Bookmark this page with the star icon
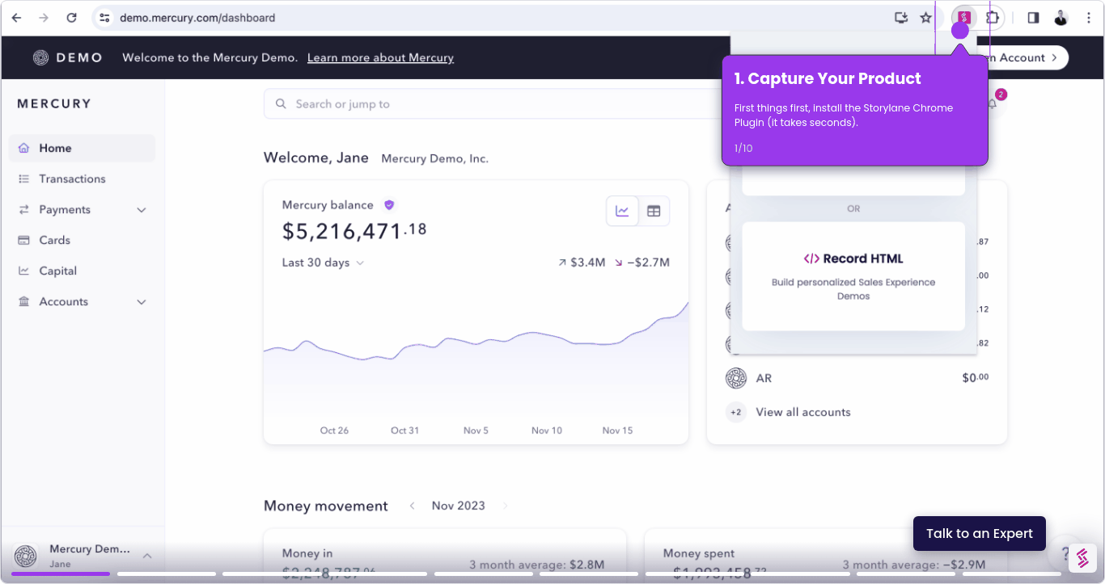This screenshot has width=1105, height=584. [926, 18]
